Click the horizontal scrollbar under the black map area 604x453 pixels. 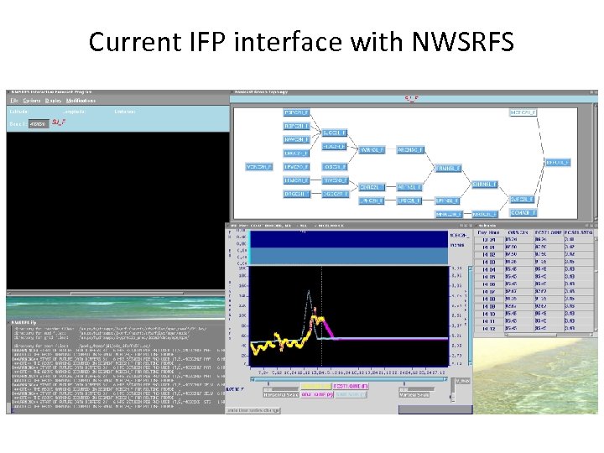click(116, 293)
